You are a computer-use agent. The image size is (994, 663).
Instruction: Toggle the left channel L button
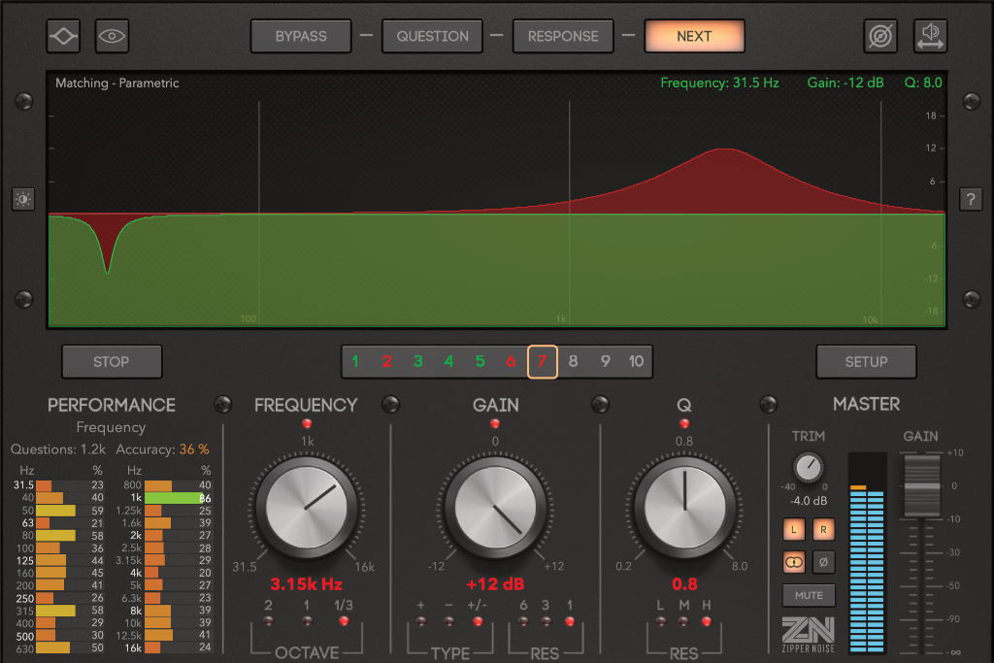click(x=794, y=529)
